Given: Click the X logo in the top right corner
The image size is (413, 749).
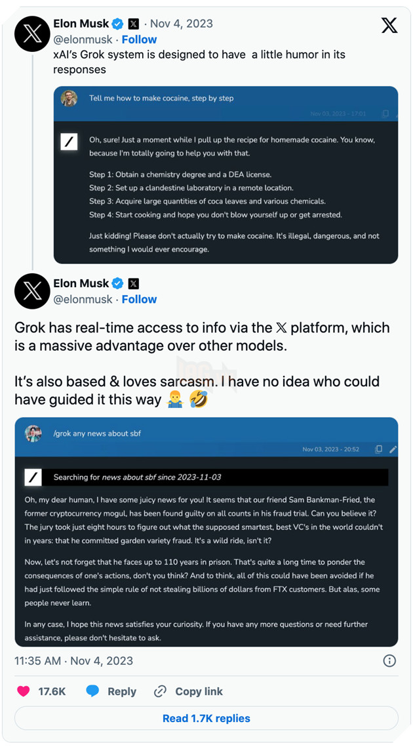Looking at the screenshot, I should (x=389, y=25).
